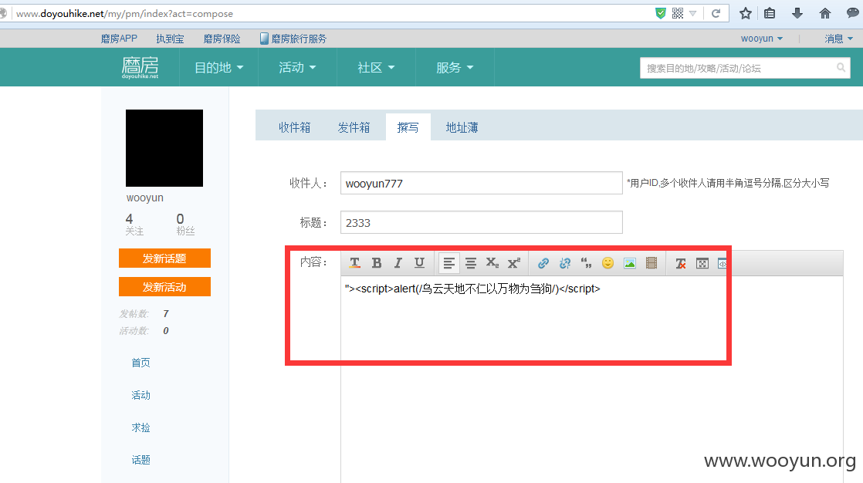Open the text color tool in editor
Screen dimensions: 863x483
tap(355, 263)
